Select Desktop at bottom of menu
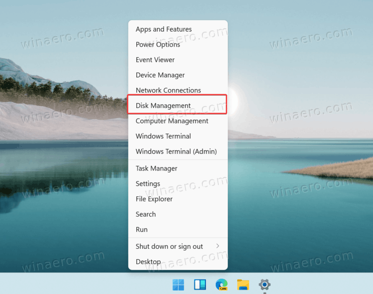Screen dimensions: 373x294 178,262
